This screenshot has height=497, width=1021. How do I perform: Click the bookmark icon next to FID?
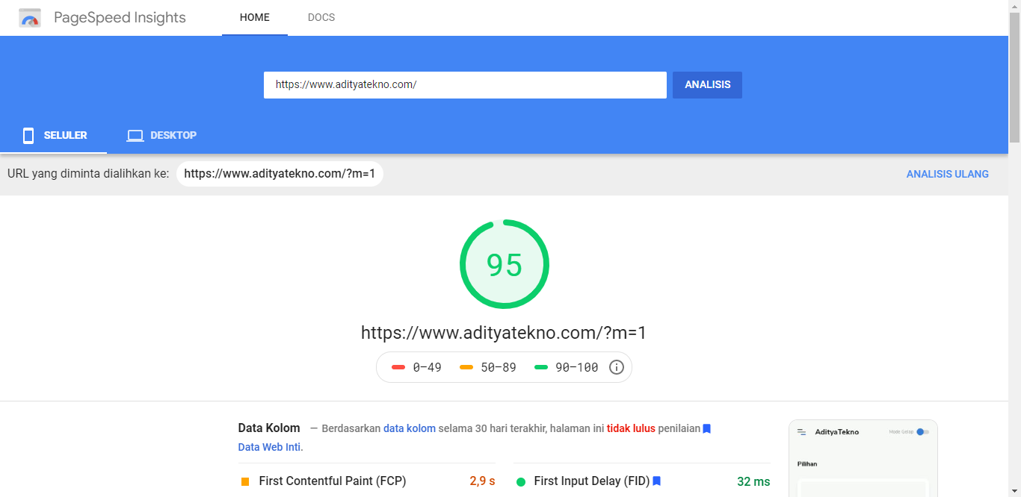pos(656,481)
